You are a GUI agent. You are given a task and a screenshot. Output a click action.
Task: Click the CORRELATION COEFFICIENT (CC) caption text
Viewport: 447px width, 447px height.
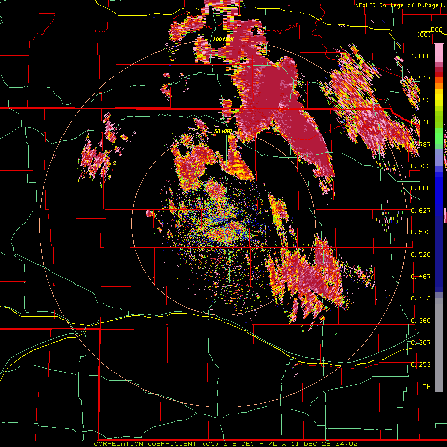(x=156, y=444)
